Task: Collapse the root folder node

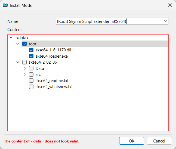Action: [18, 44]
